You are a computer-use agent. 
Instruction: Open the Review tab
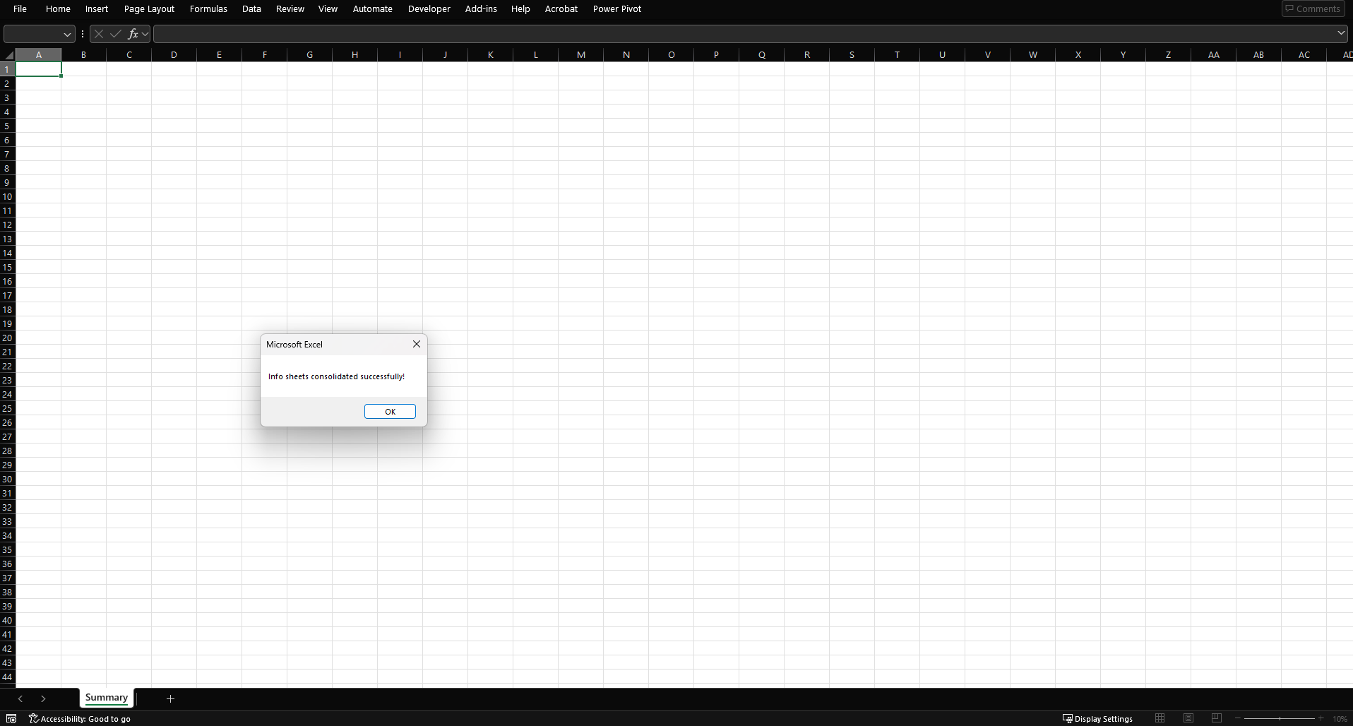click(x=290, y=8)
